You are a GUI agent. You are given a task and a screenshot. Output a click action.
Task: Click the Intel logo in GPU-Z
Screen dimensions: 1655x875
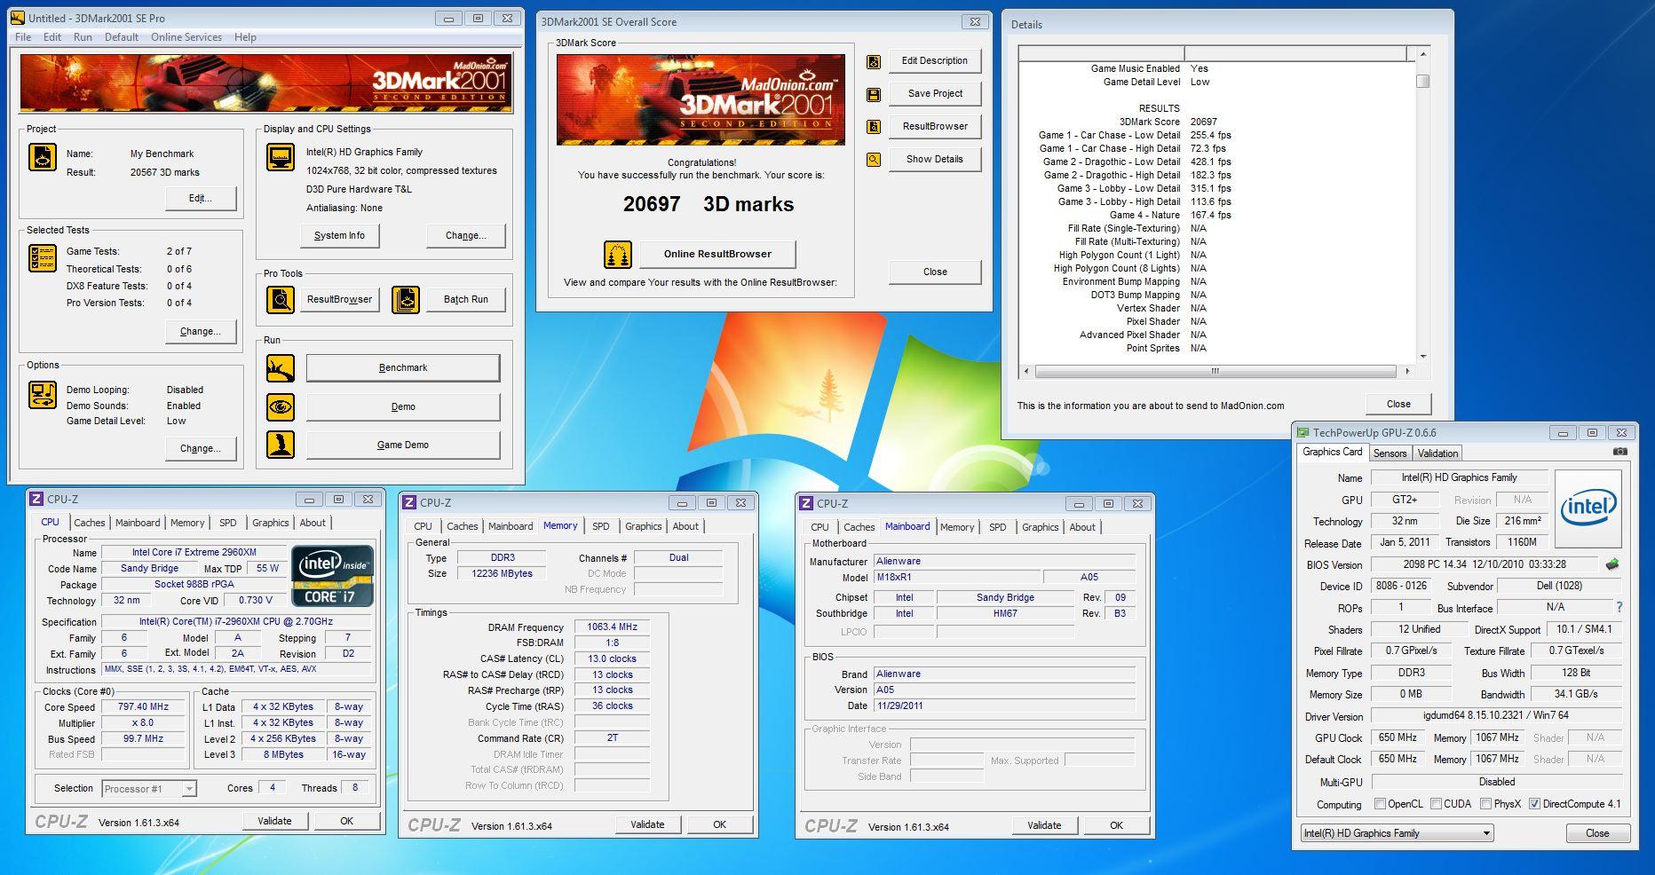click(x=1589, y=508)
